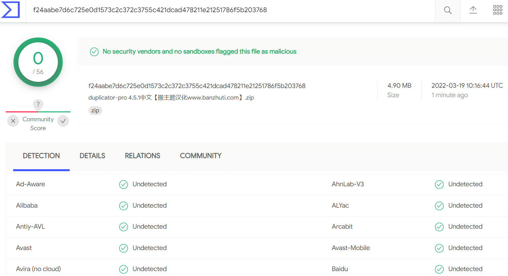508x276 pixels.
Task: Open the apps grid menu icon
Action: (498, 10)
